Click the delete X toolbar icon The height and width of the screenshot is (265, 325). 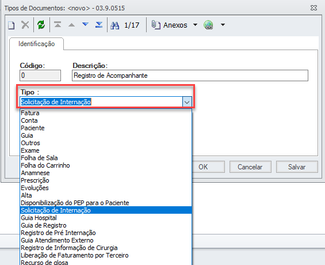(x=25, y=25)
